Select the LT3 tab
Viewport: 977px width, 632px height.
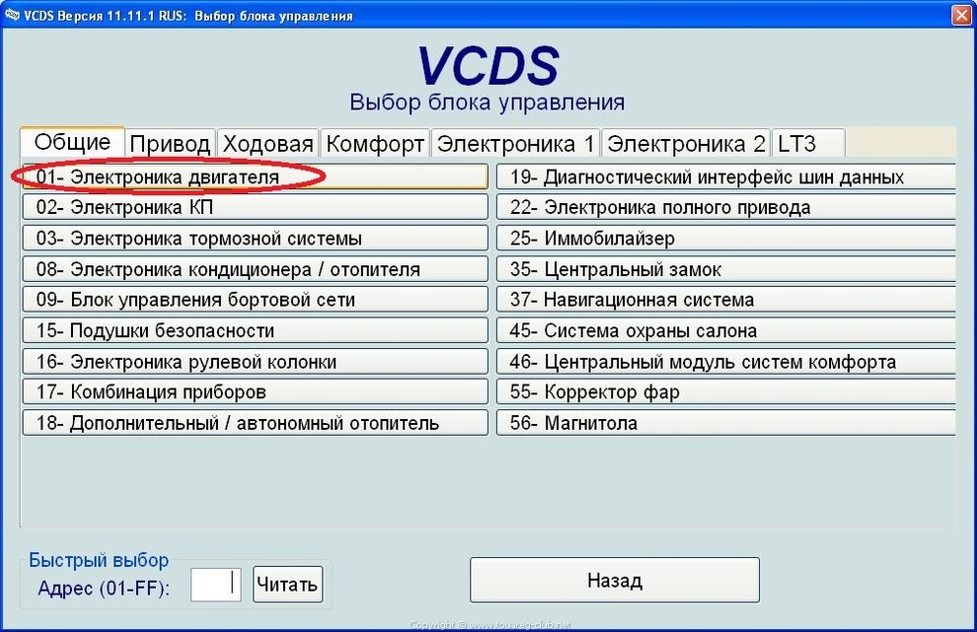(808, 144)
